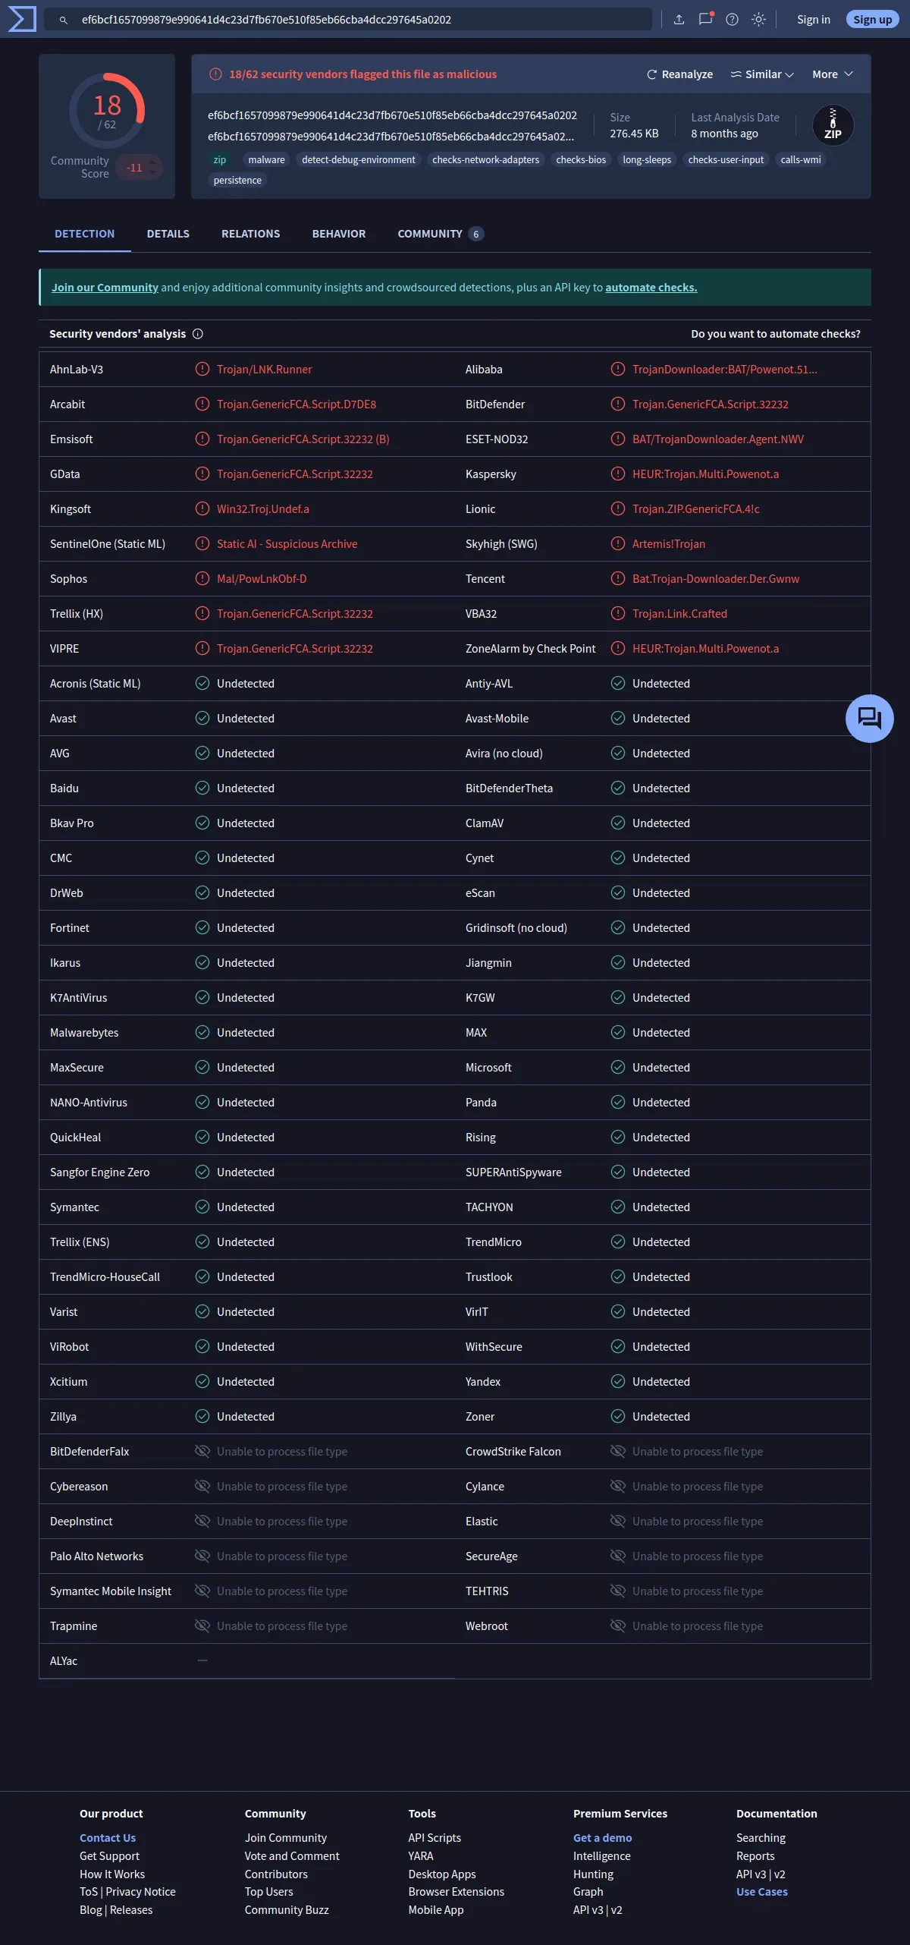
Task: Open the floating chat bubble button
Action: (x=869, y=718)
